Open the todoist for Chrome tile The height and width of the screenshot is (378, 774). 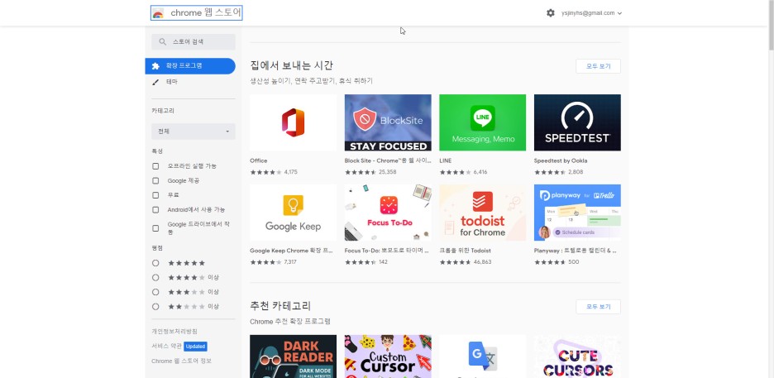(x=483, y=213)
